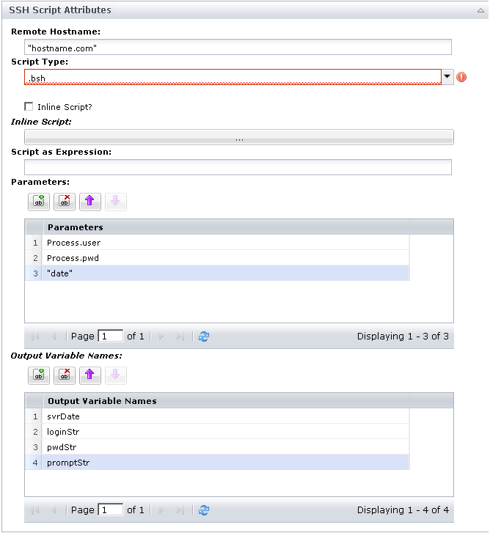490x533 pixels.
Task: Click the delete parameter icon in Parameters toolbar
Action: [x=65, y=202]
